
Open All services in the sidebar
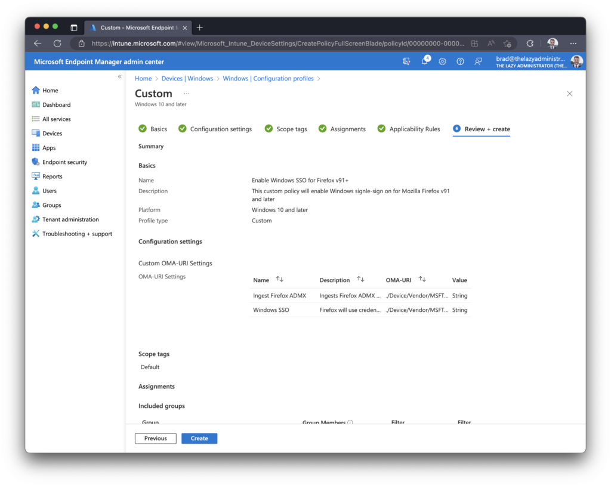(51, 119)
